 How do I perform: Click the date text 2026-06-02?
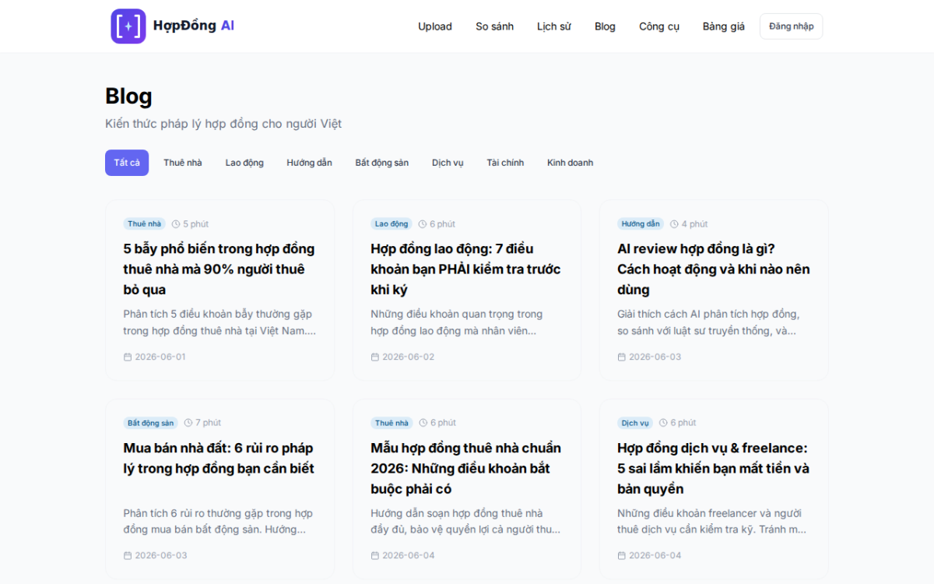pyautogui.click(x=408, y=357)
